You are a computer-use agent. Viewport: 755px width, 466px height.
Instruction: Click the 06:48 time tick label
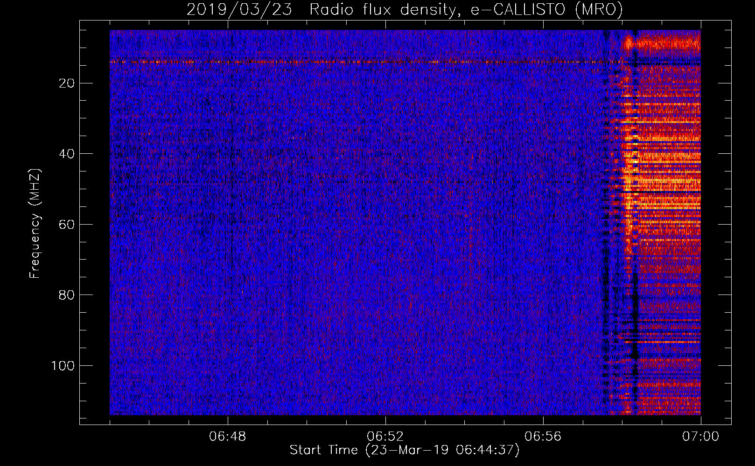pyautogui.click(x=228, y=437)
